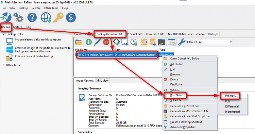The width and height of the screenshot is (255, 134).
Task: Select the PowerShell Files tab
Action: 155,34
